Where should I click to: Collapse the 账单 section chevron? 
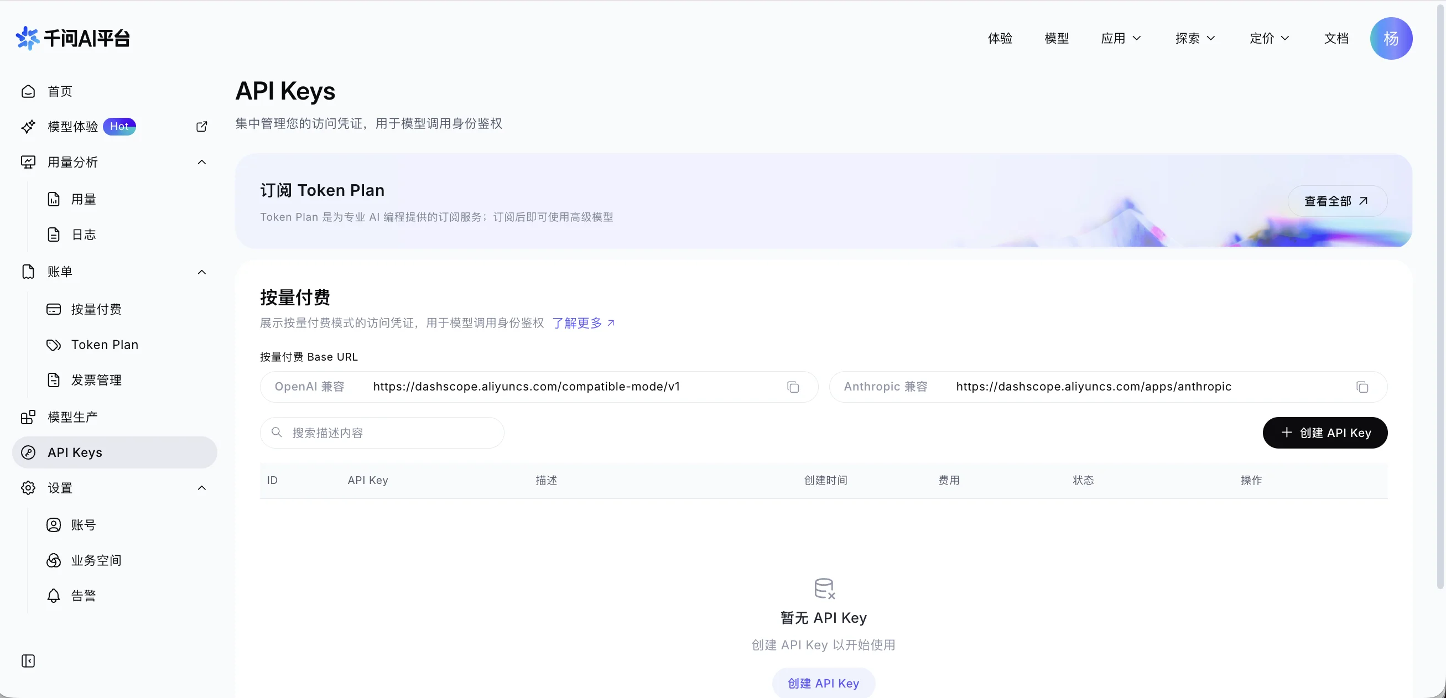pos(202,272)
